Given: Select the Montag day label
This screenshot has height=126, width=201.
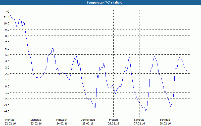Looking at the screenshot, I should point(10,120).
